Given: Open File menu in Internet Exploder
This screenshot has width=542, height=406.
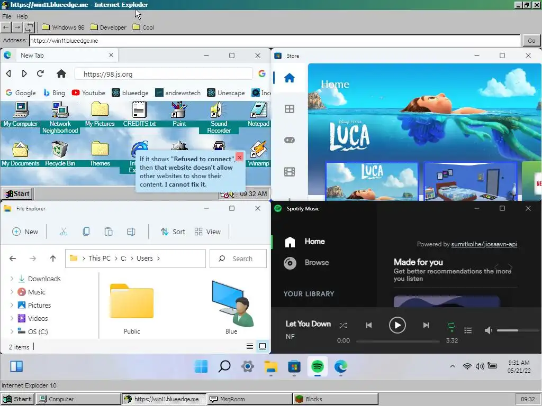Looking at the screenshot, I should click(7, 16).
